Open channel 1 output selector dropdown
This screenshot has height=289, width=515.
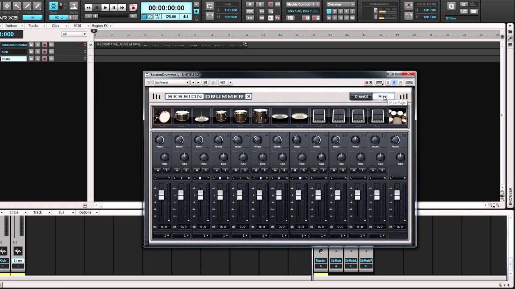(x=161, y=236)
